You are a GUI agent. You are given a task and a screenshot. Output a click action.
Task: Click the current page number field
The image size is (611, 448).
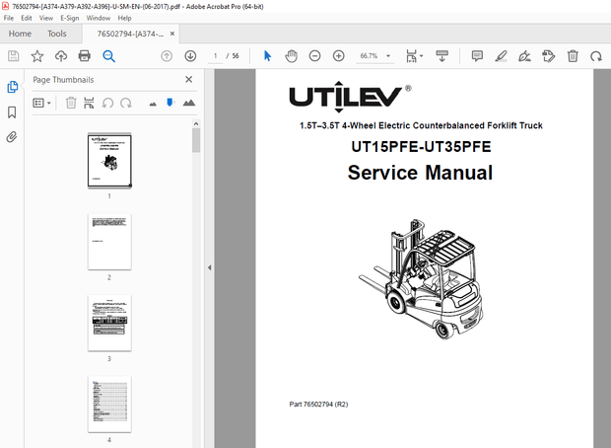[215, 56]
